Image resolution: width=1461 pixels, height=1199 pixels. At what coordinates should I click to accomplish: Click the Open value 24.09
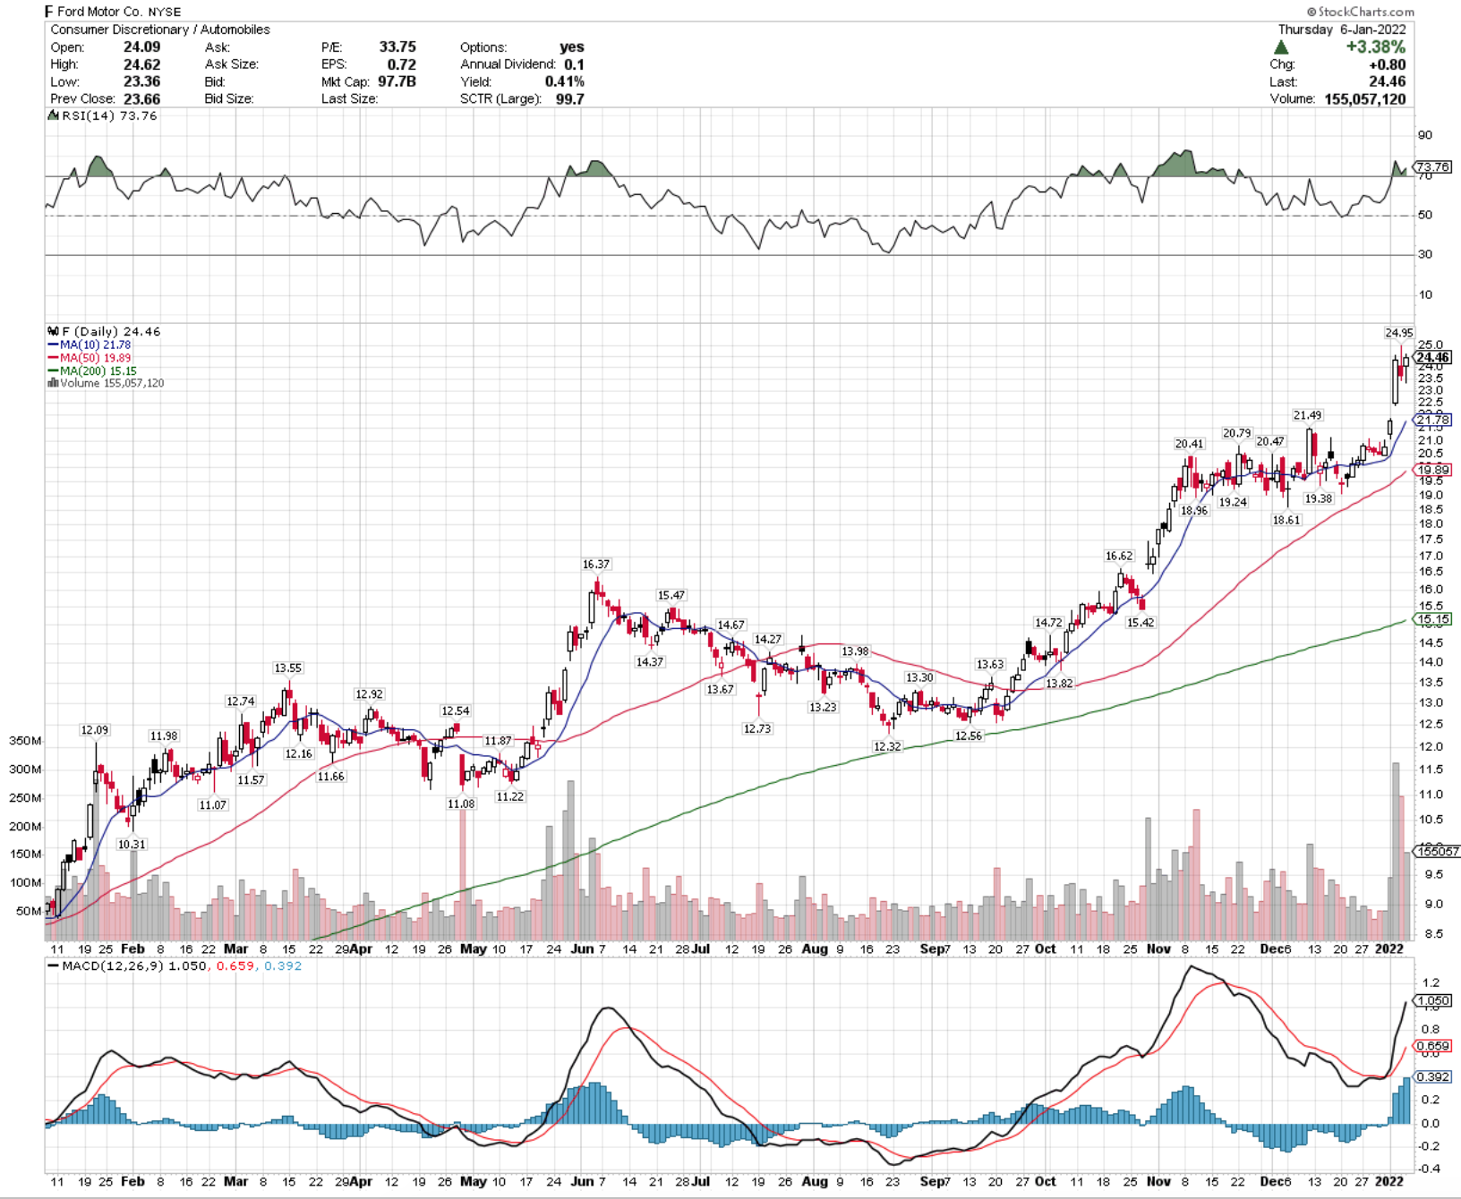141,47
